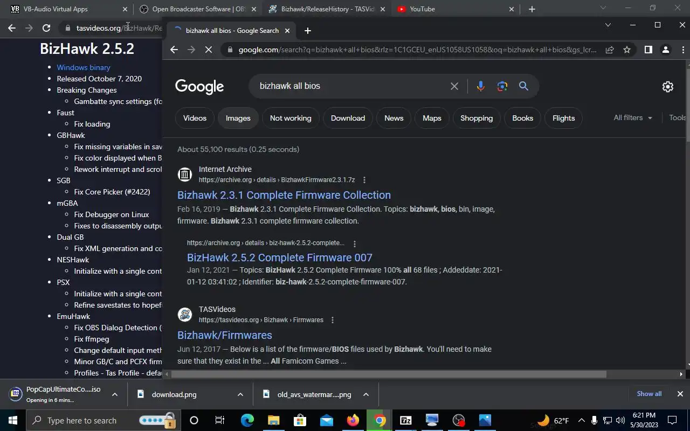This screenshot has height=431, width=690.
Task: Open the Chrome profile avatar
Action: pos(666,50)
